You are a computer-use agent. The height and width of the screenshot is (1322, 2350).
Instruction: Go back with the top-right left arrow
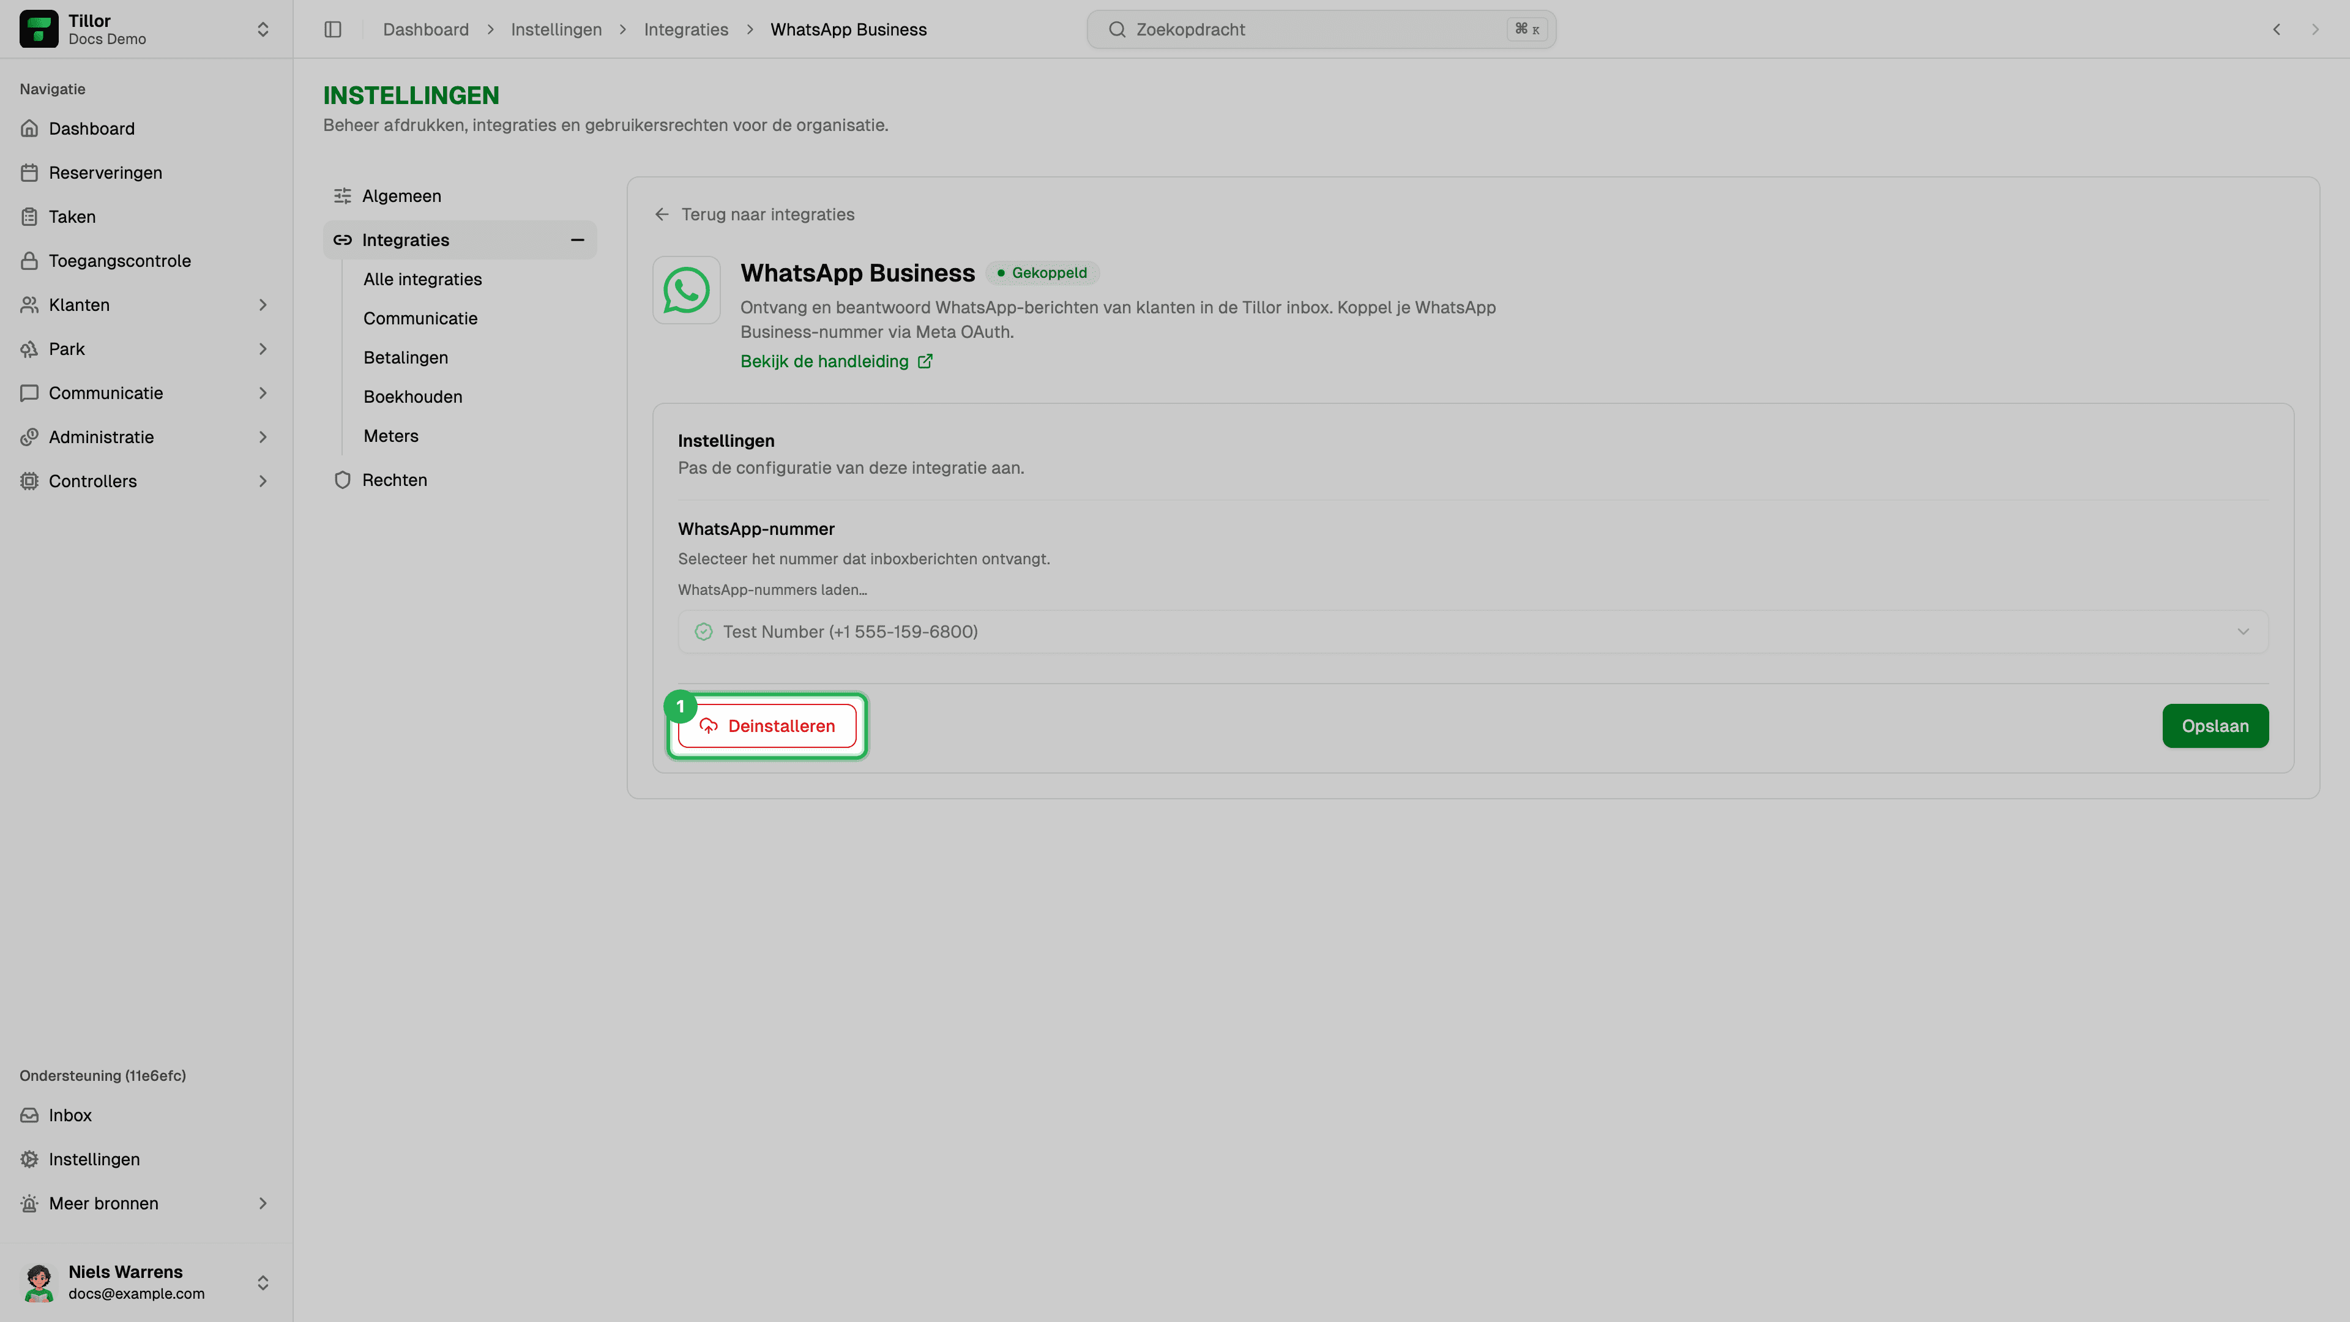tap(2277, 29)
